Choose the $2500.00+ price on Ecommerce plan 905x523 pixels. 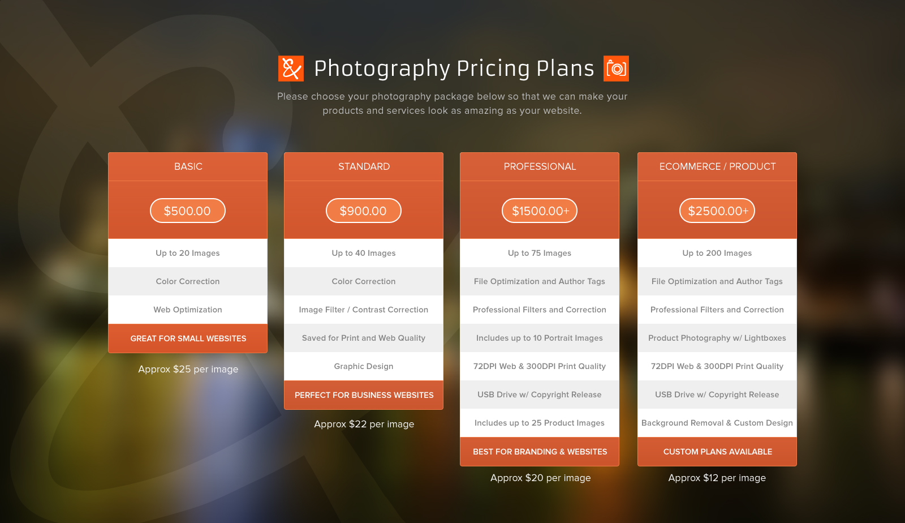click(717, 210)
